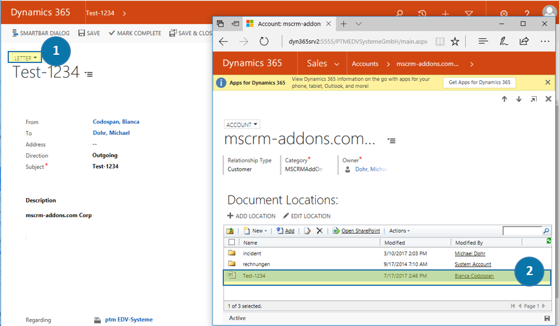Open the Sales area dropdown
The width and height of the screenshot is (559, 326).
(323, 64)
